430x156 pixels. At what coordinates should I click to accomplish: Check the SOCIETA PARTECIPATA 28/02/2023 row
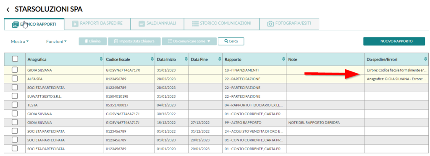coord(15,87)
